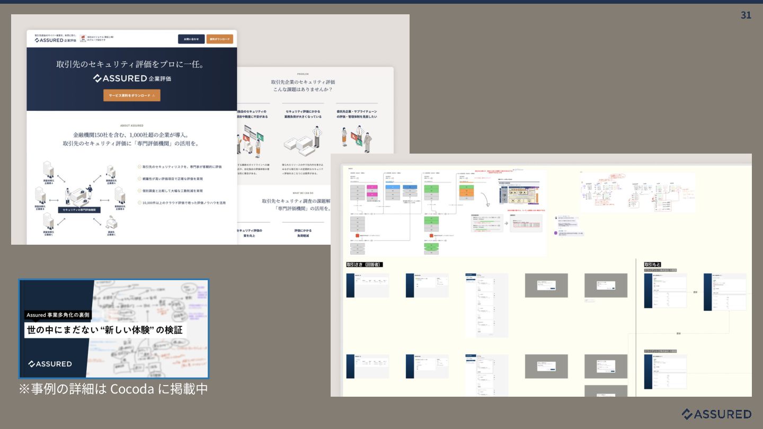Click the bullet text 個別調査と比較して大幅な工数削減を実現
The height and width of the screenshot is (429, 763).
coord(173,191)
